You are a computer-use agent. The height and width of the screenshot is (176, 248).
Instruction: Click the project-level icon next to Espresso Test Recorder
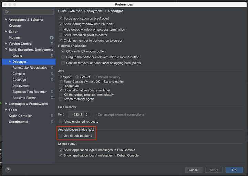[52, 91]
